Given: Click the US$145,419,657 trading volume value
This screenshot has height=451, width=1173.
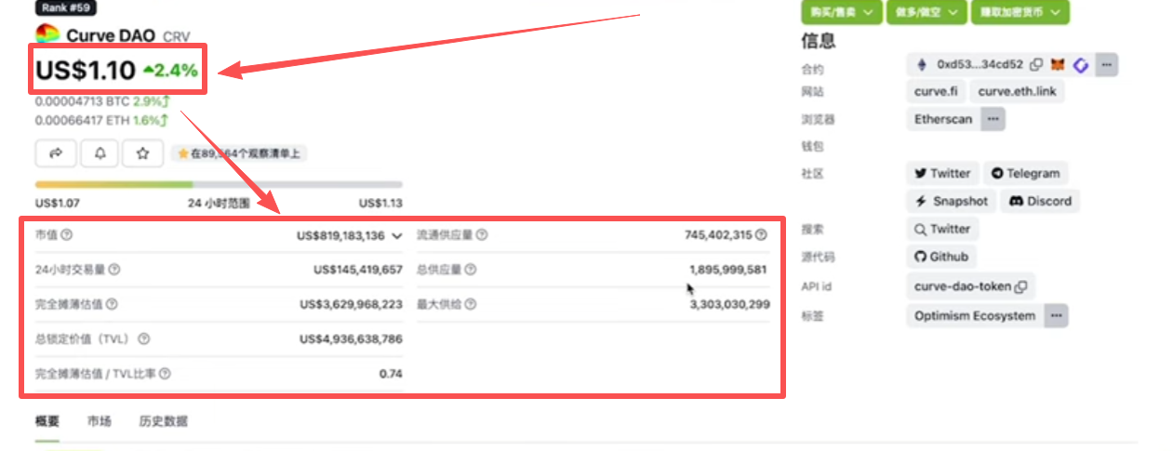Looking at the screenshot, I should coord(358,270).
